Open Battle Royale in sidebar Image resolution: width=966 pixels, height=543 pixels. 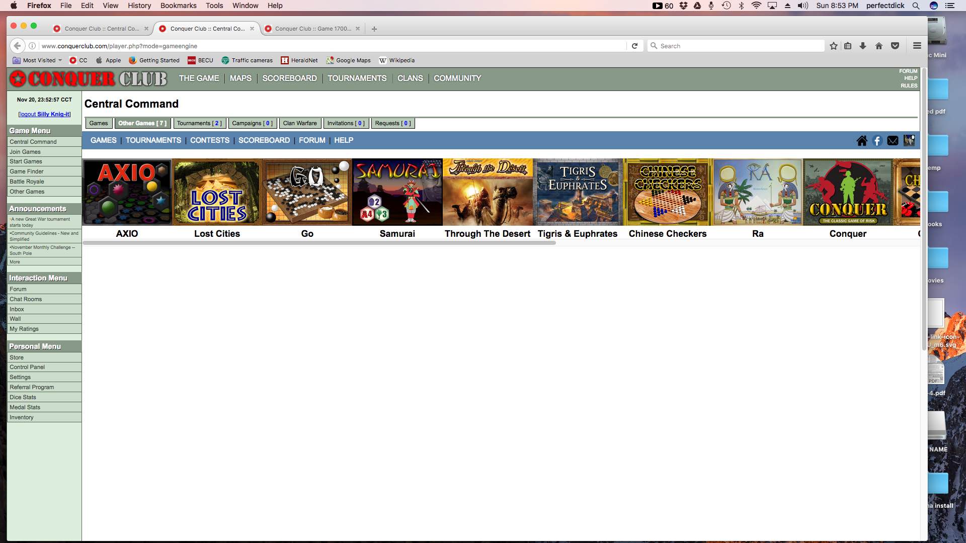tap(44, 182)
